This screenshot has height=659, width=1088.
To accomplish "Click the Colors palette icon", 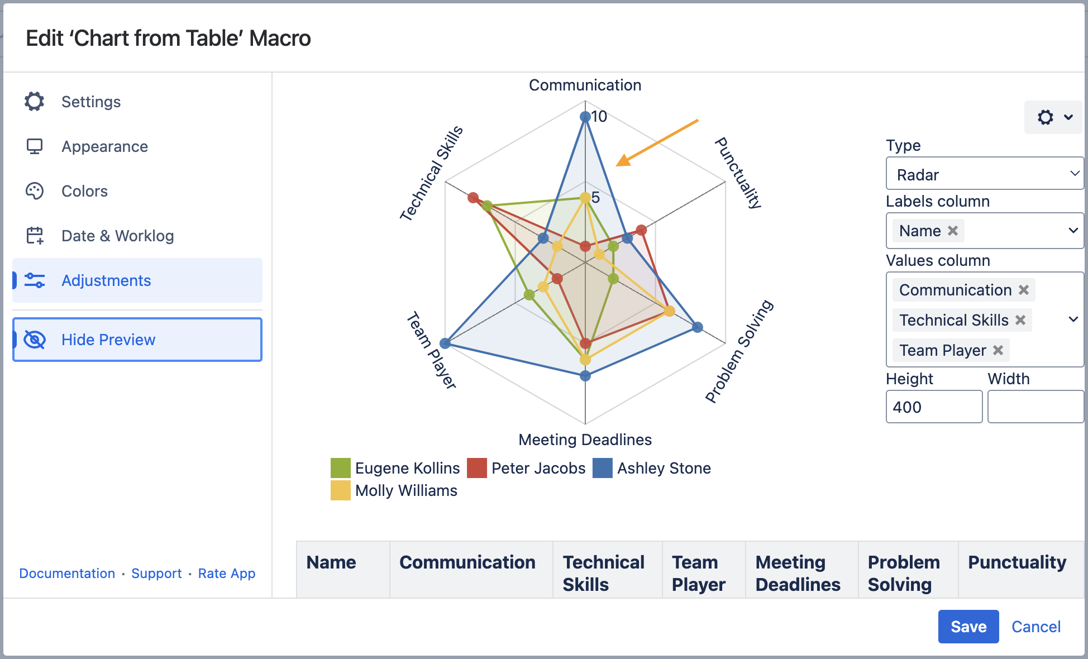I will 35,191.
